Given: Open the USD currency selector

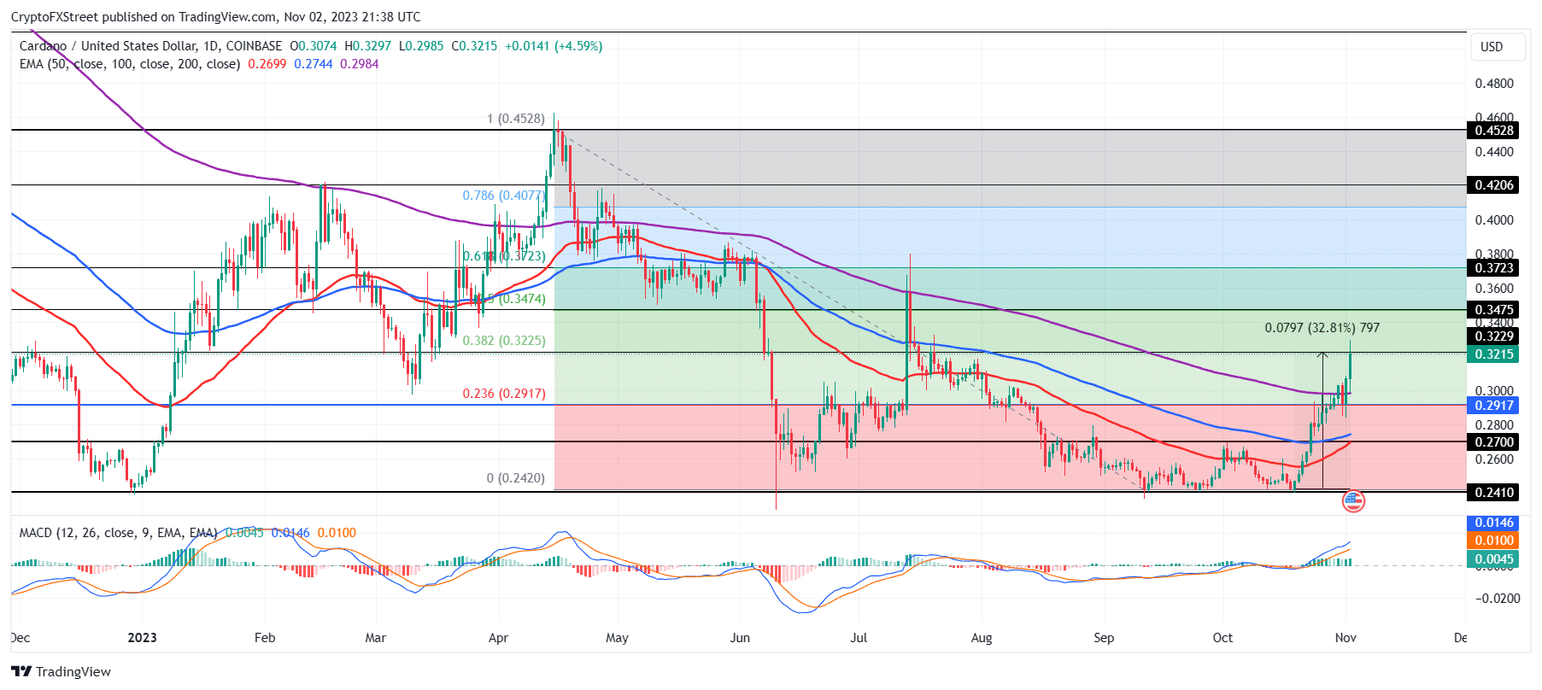Looking at the screenshot, I should [x=1498, y=47].
